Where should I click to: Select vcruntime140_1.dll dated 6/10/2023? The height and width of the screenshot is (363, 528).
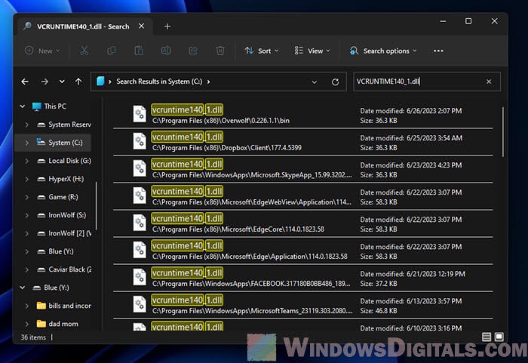point(303,326)
